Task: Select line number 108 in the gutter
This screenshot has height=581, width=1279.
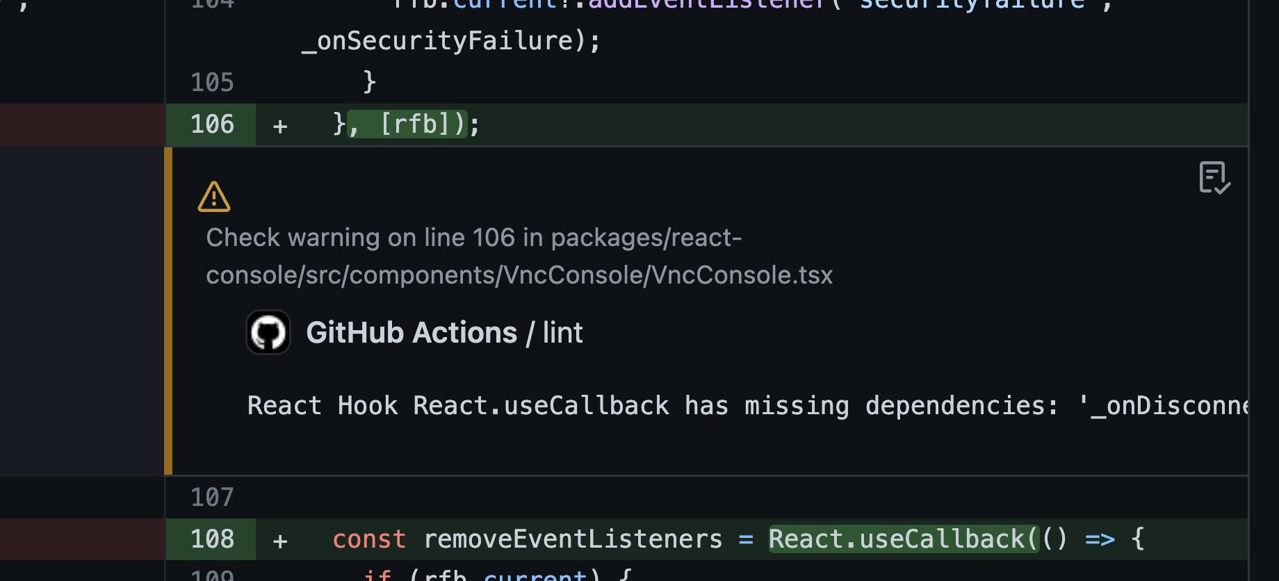Action: (212, 539)
